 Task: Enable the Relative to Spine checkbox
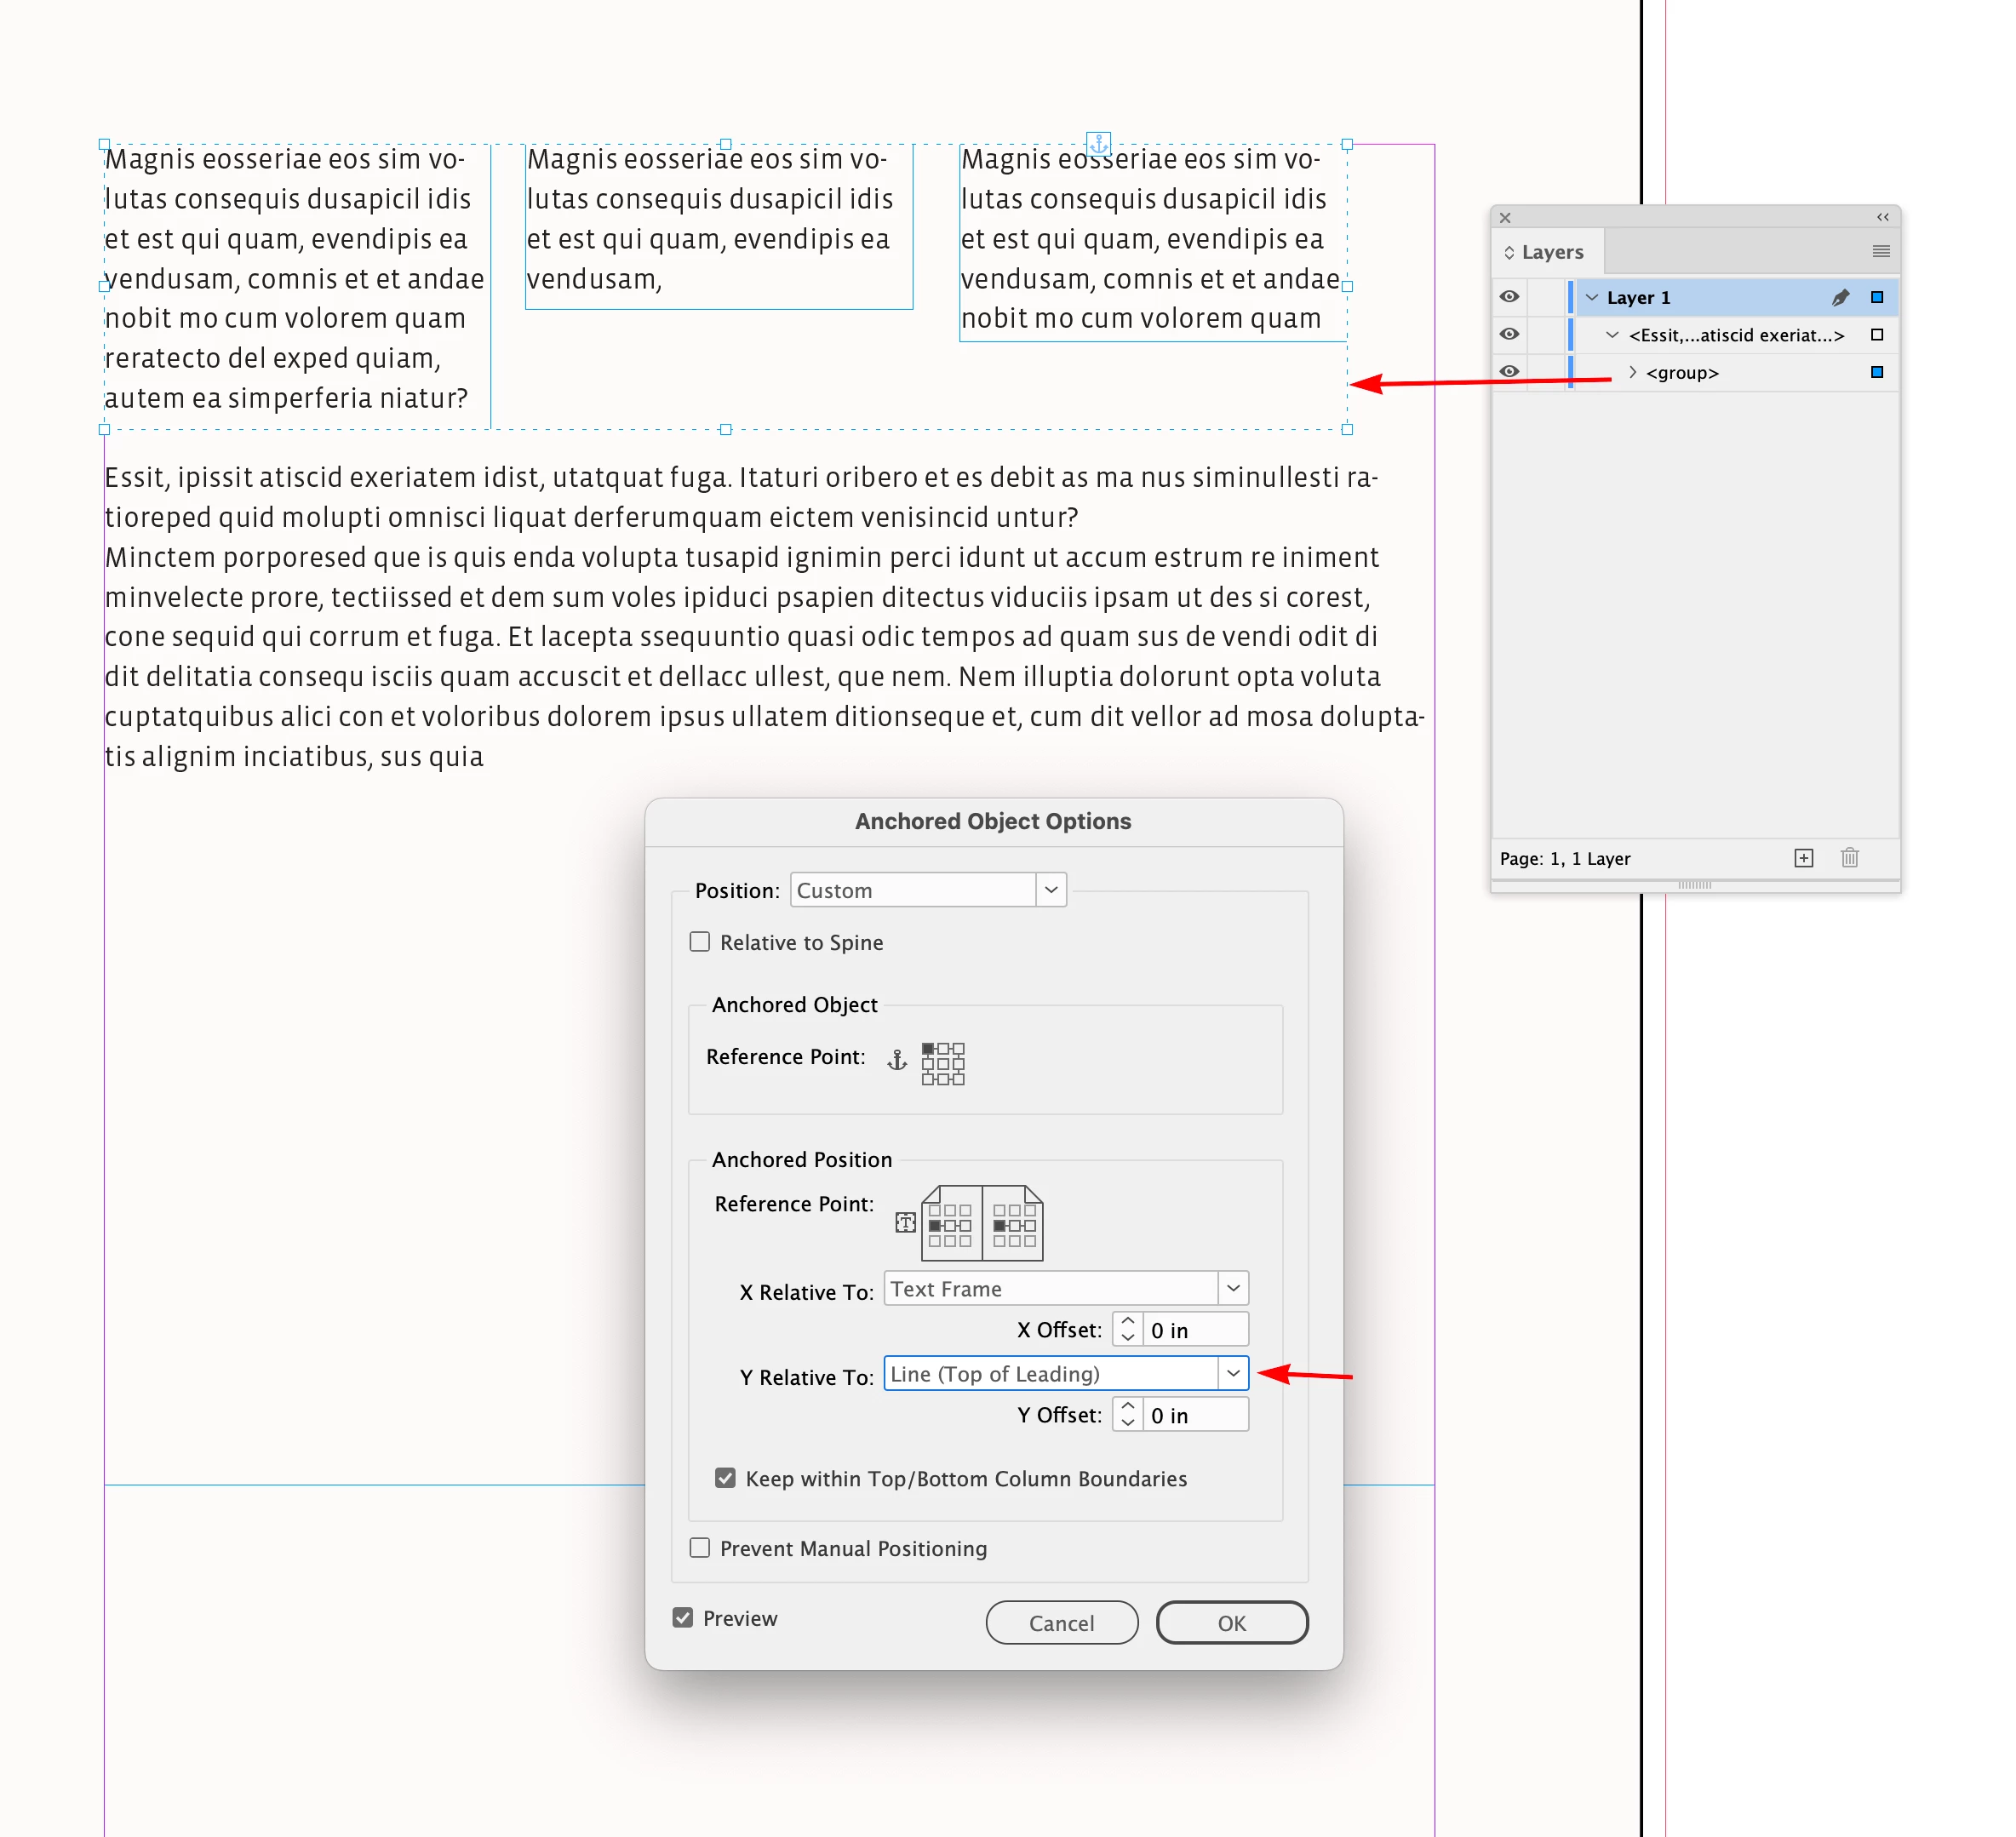pyautogui.click(x=700, y=942)
